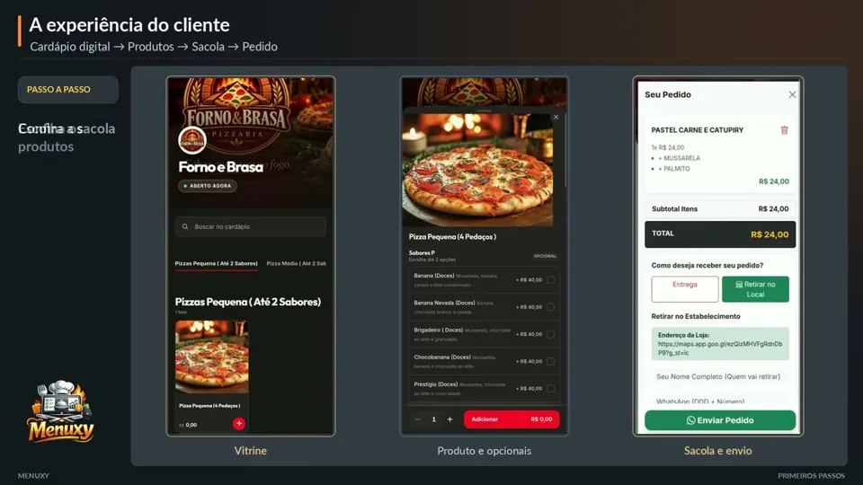Click the round Forno e Brasa avatar logo
The width and height of the screenshot is (863, 485).
tap(192, 140)
